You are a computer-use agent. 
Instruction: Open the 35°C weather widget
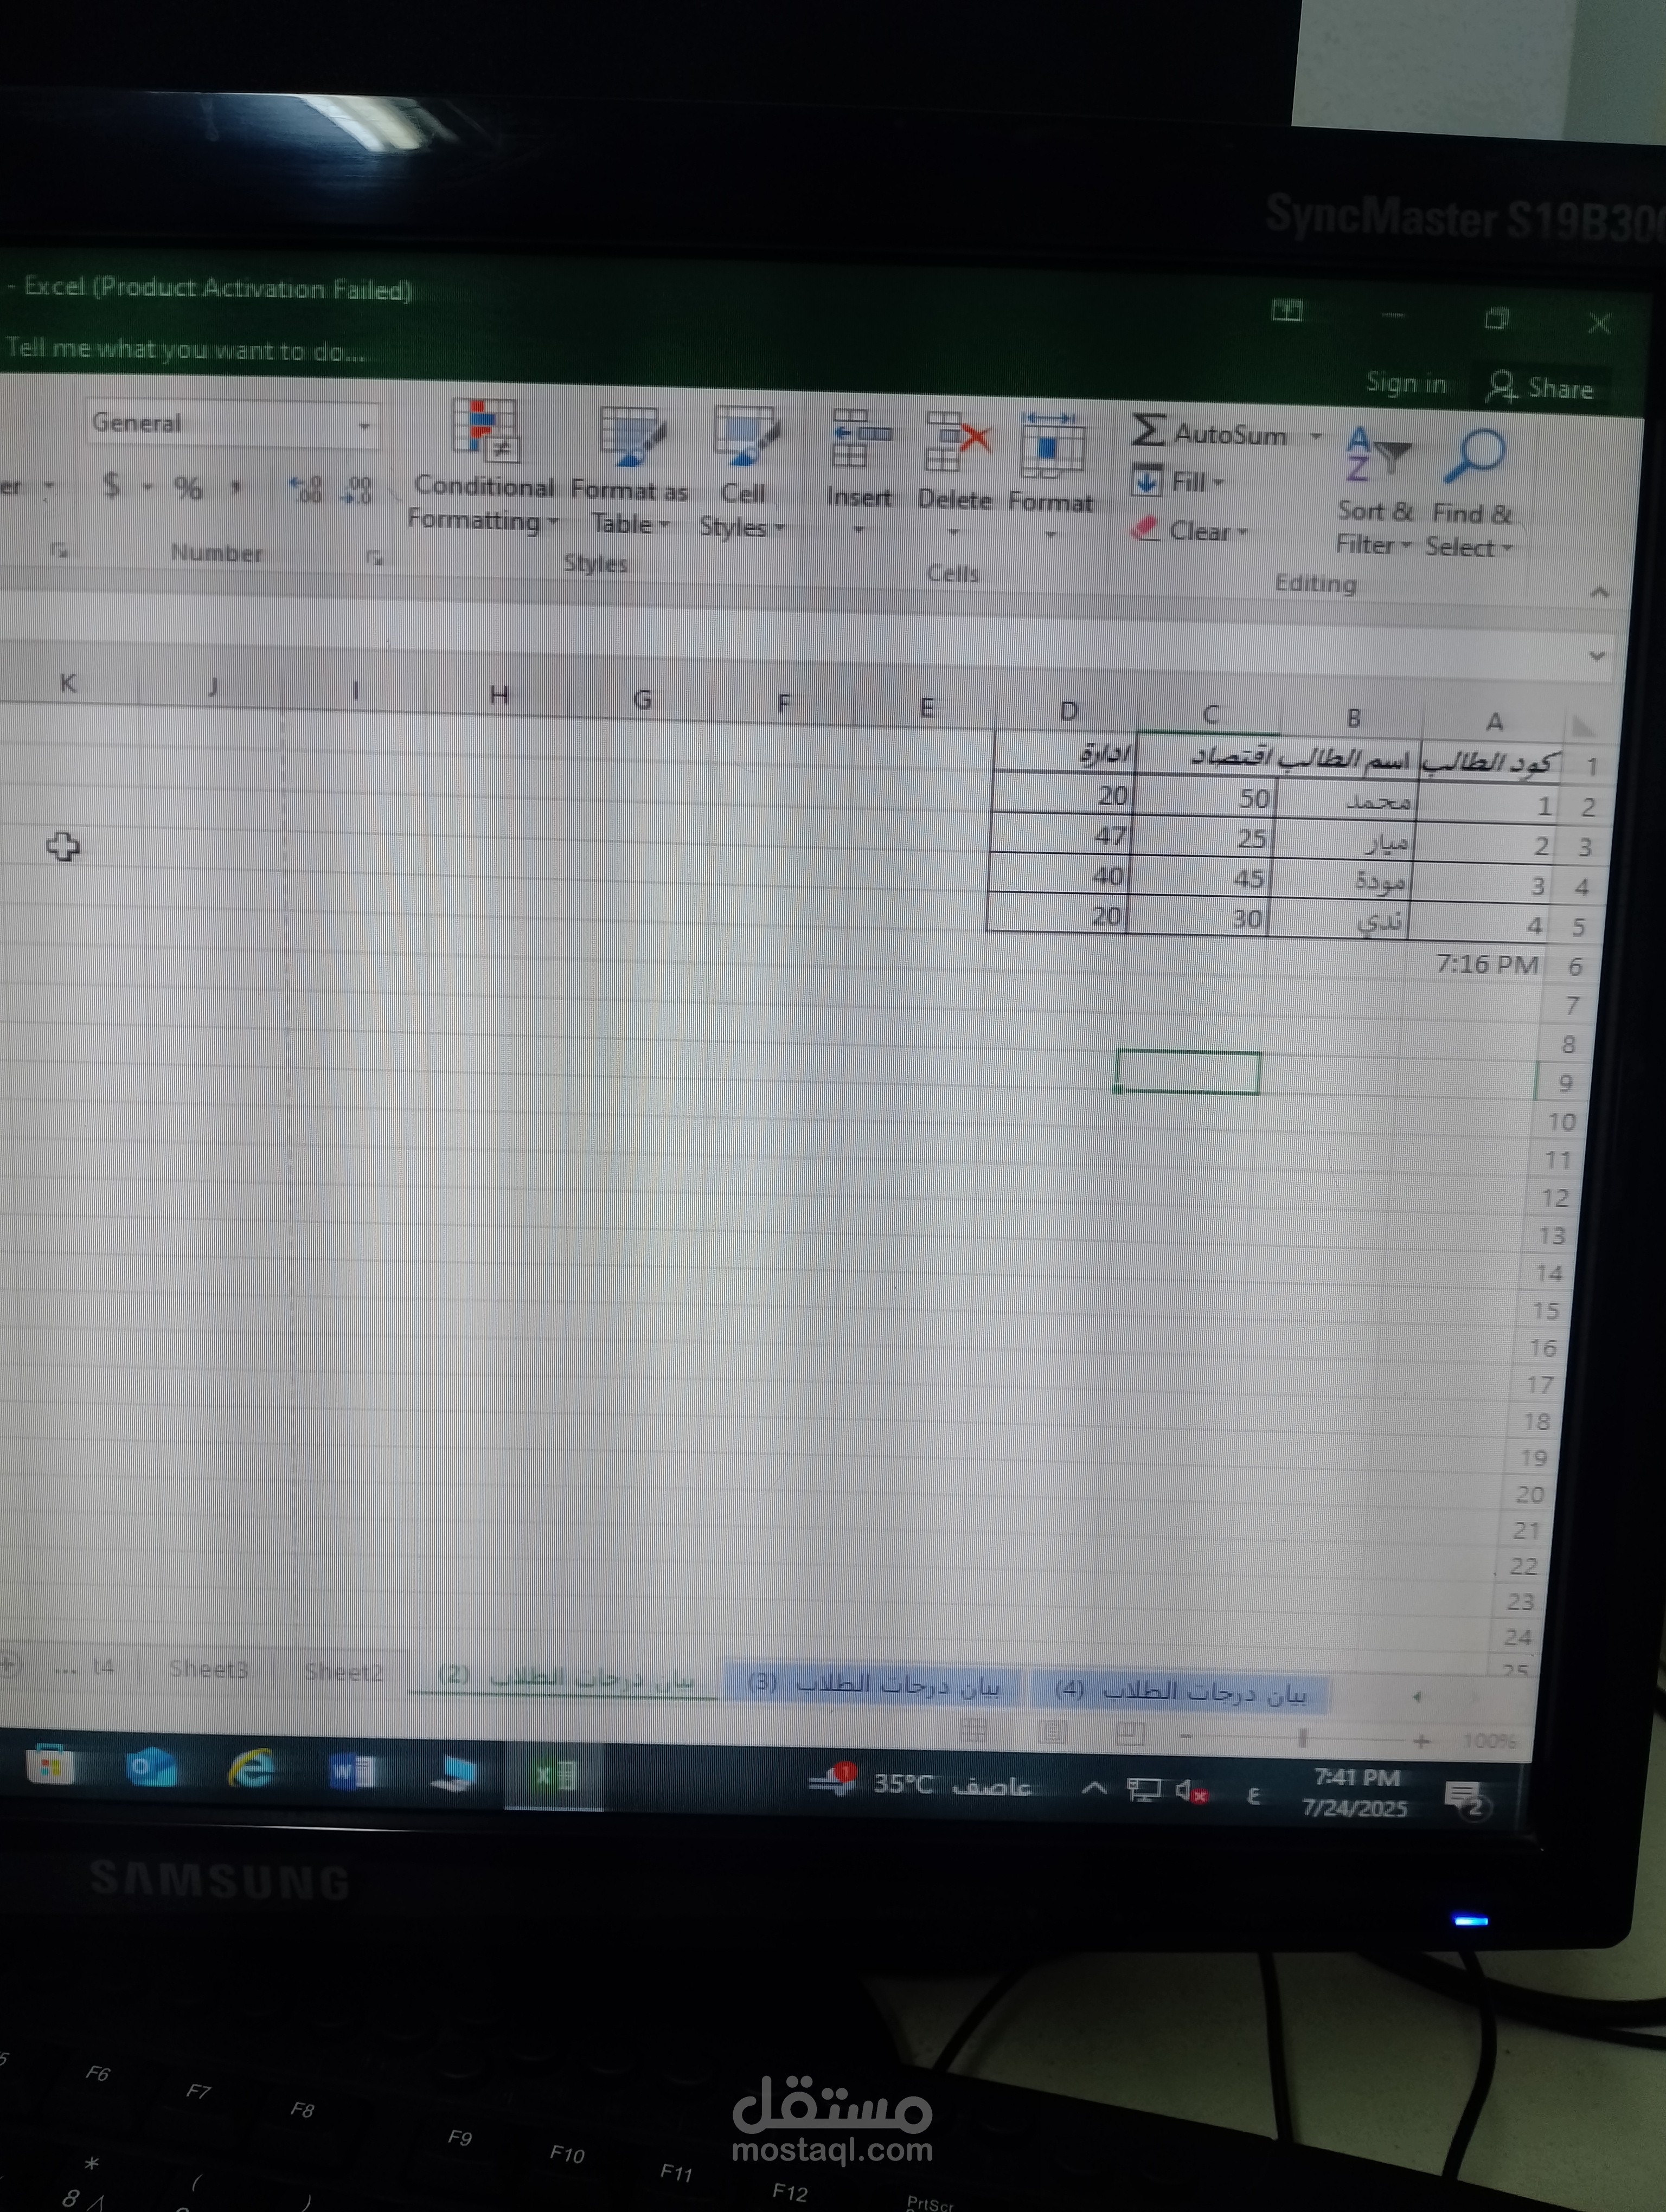920,1784
